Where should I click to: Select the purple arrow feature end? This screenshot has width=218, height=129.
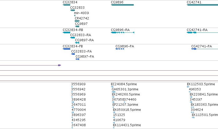click(59, 65)
